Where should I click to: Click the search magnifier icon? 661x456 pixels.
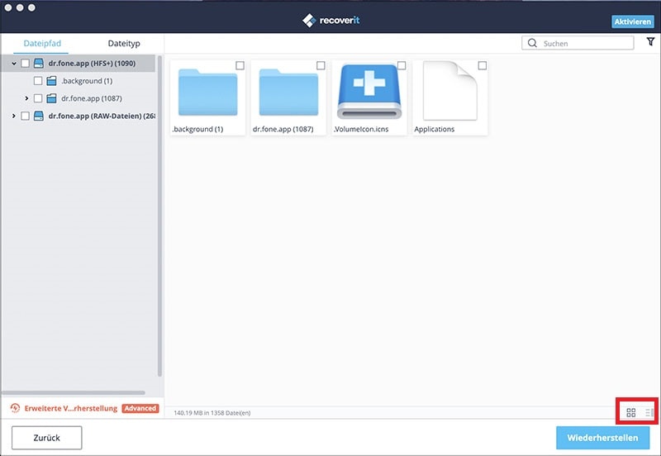532,43
